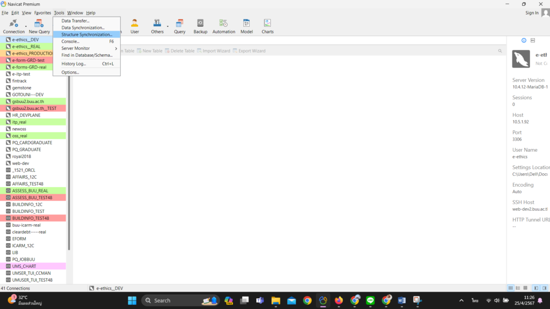Expand the Connection button dropdown arrow

coord(26,26)
